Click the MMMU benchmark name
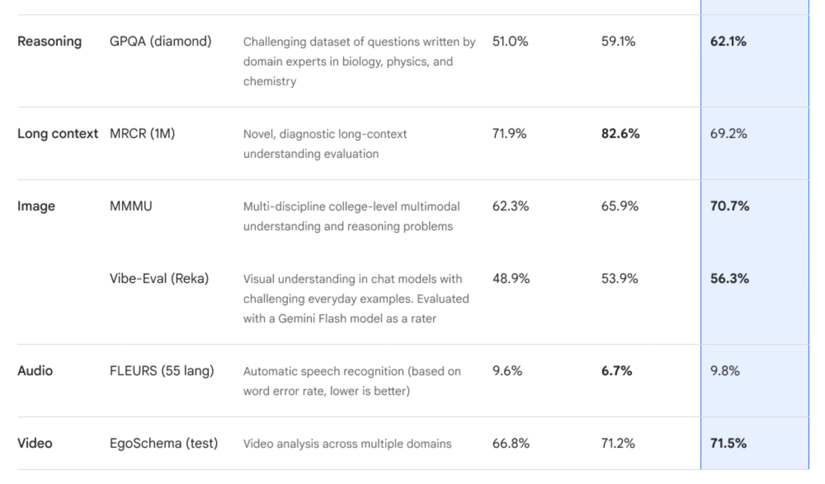 131,206
